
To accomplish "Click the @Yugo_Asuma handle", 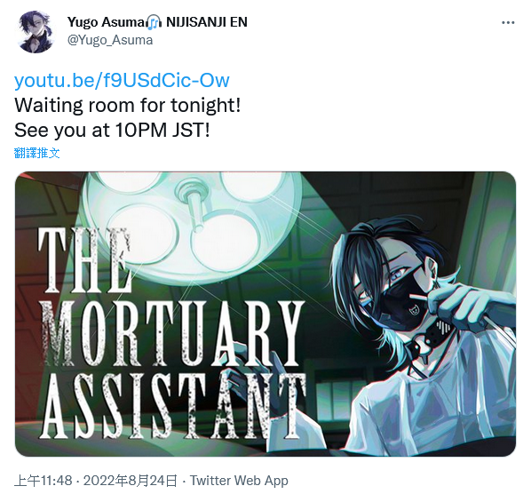I will [x=110, y=40].
